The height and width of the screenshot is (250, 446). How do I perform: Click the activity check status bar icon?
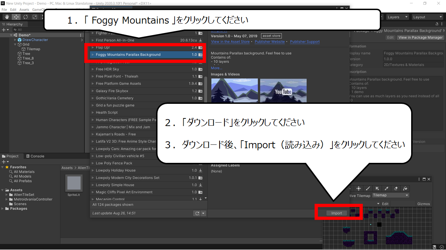tap(441, 247)
